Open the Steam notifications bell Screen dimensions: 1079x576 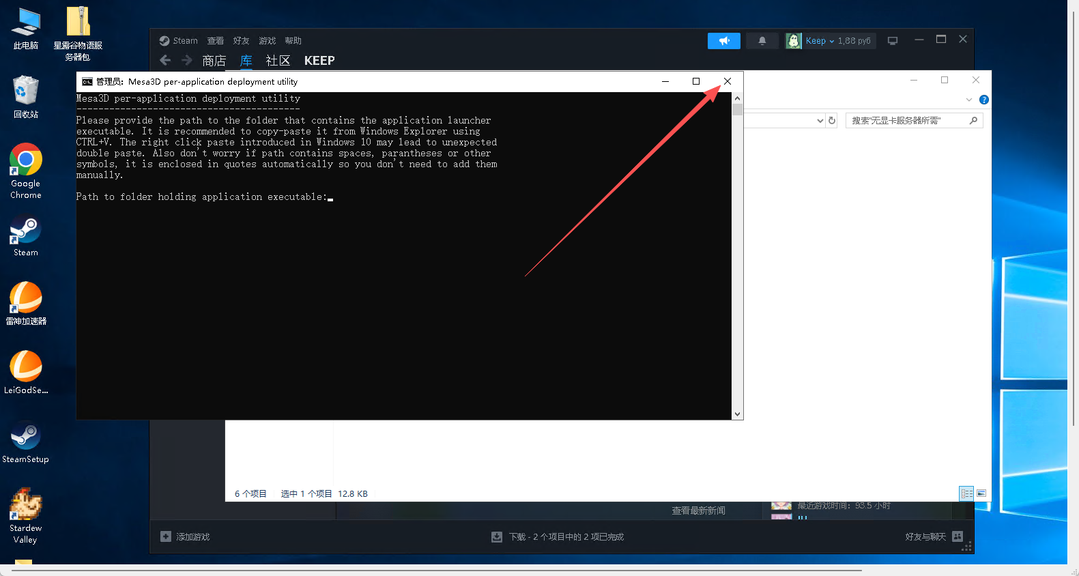click(x=762, y=41)
